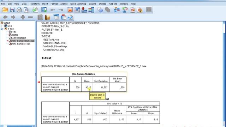
Task: Click the Insert Text icon
Action: point(71,17)
